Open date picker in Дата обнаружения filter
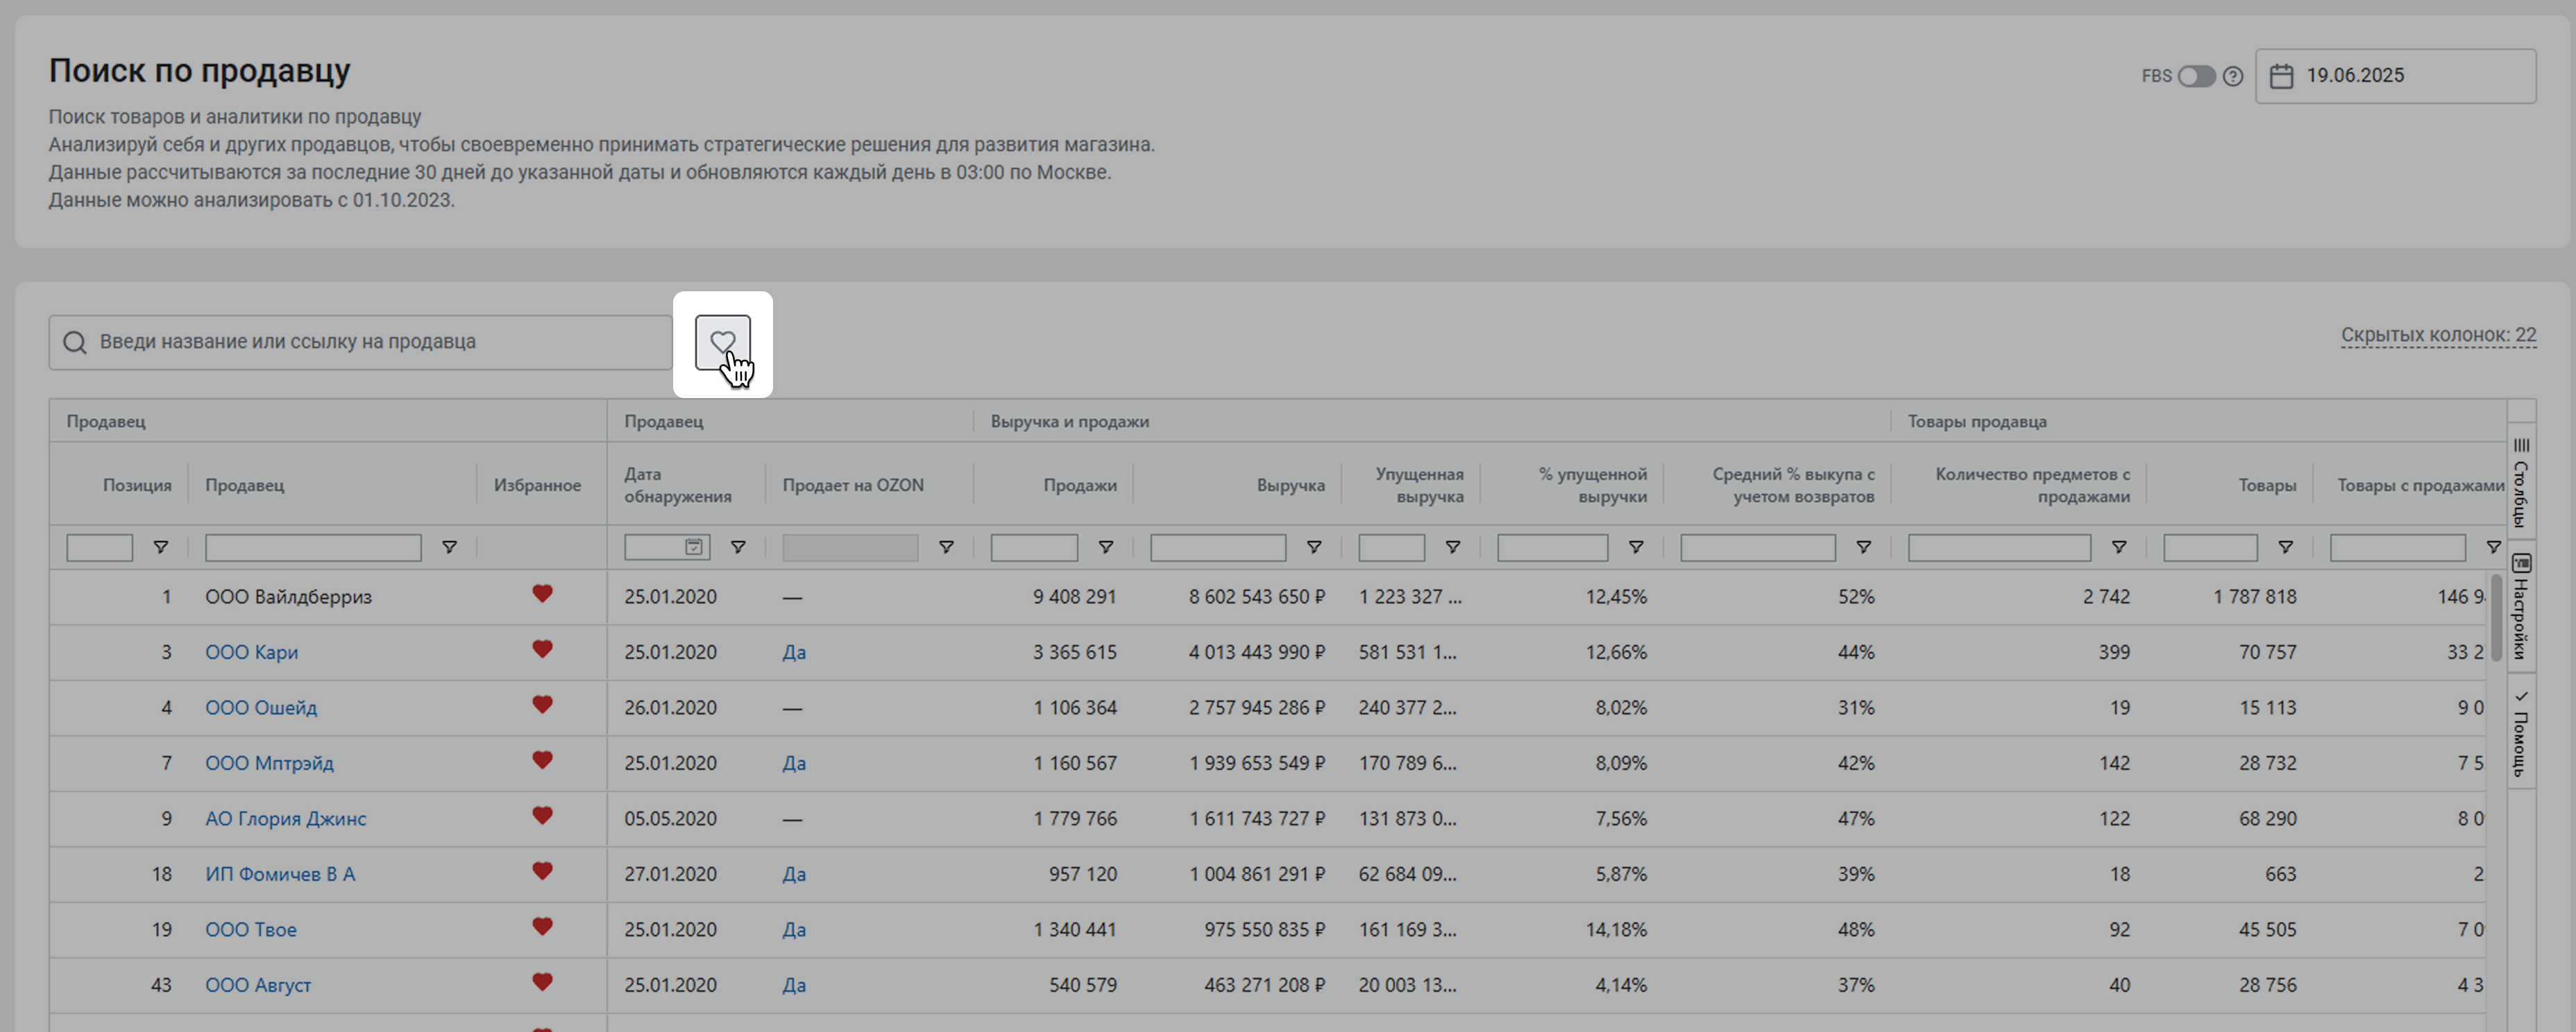Viewport: 2576px width, 1032px height. tap(694, 547)
